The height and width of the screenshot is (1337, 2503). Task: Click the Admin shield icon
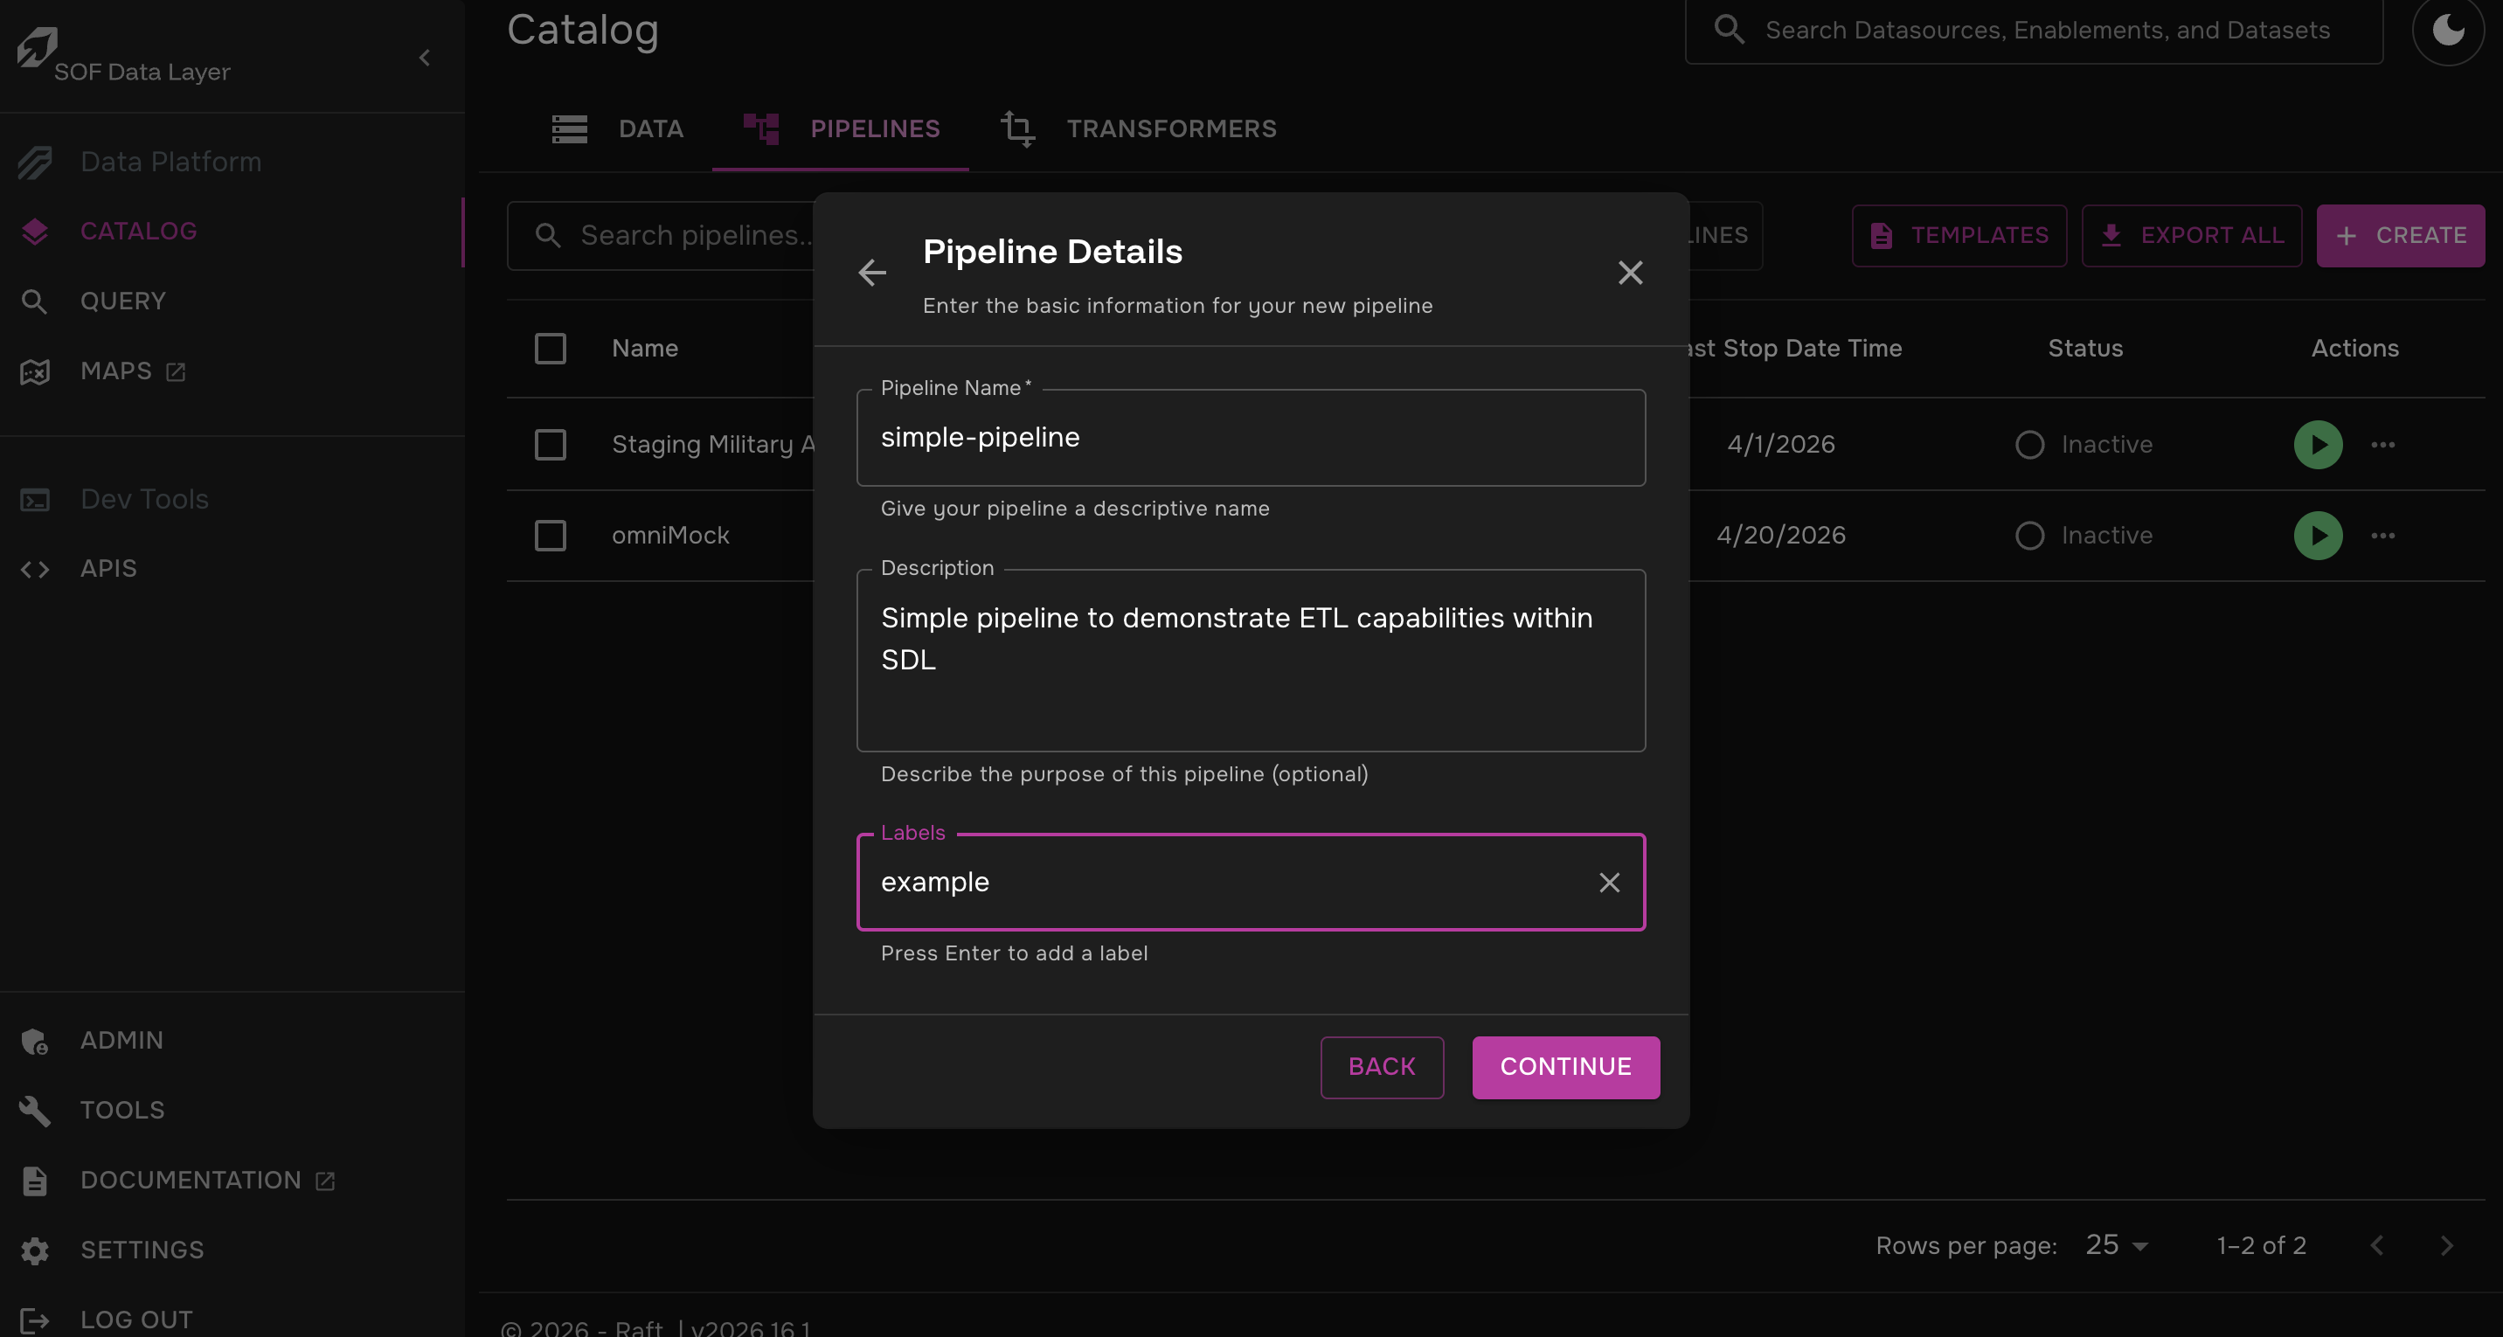tap(35, 1042)
